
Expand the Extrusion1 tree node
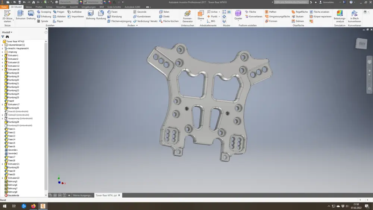pyautogui.click(x=2, y=56)
